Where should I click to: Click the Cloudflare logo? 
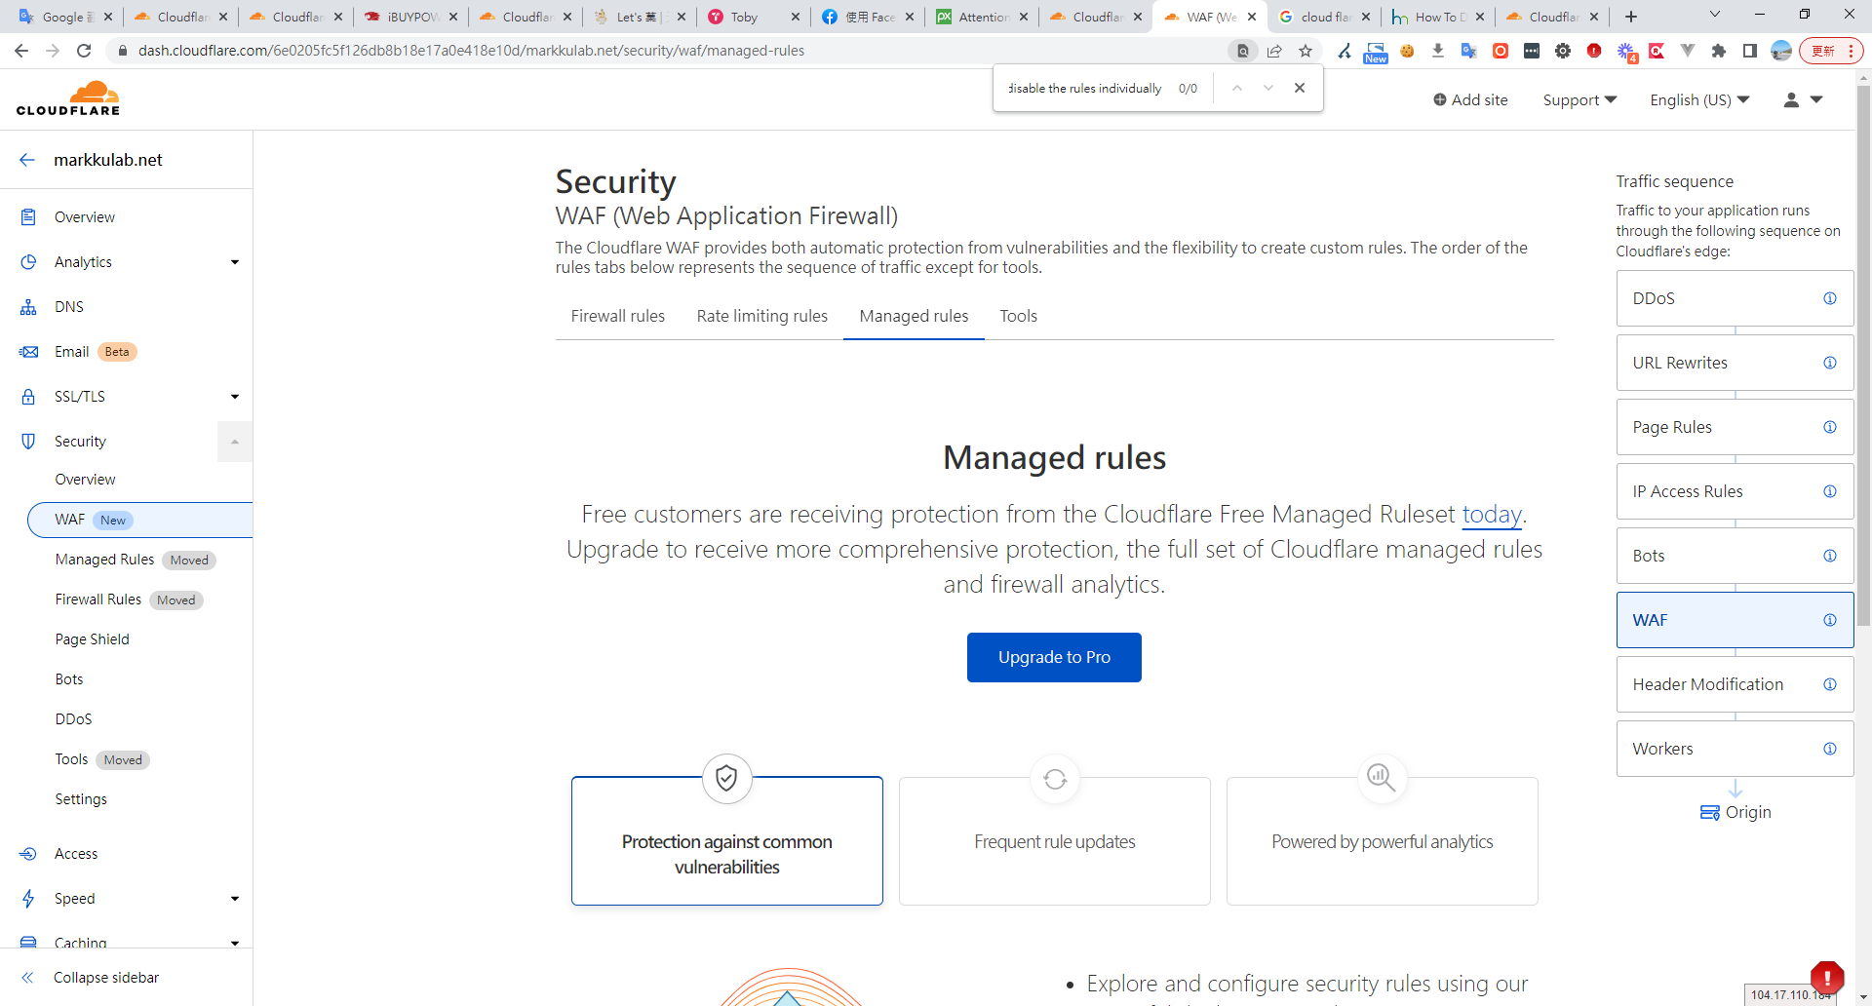tap(68, 98)
